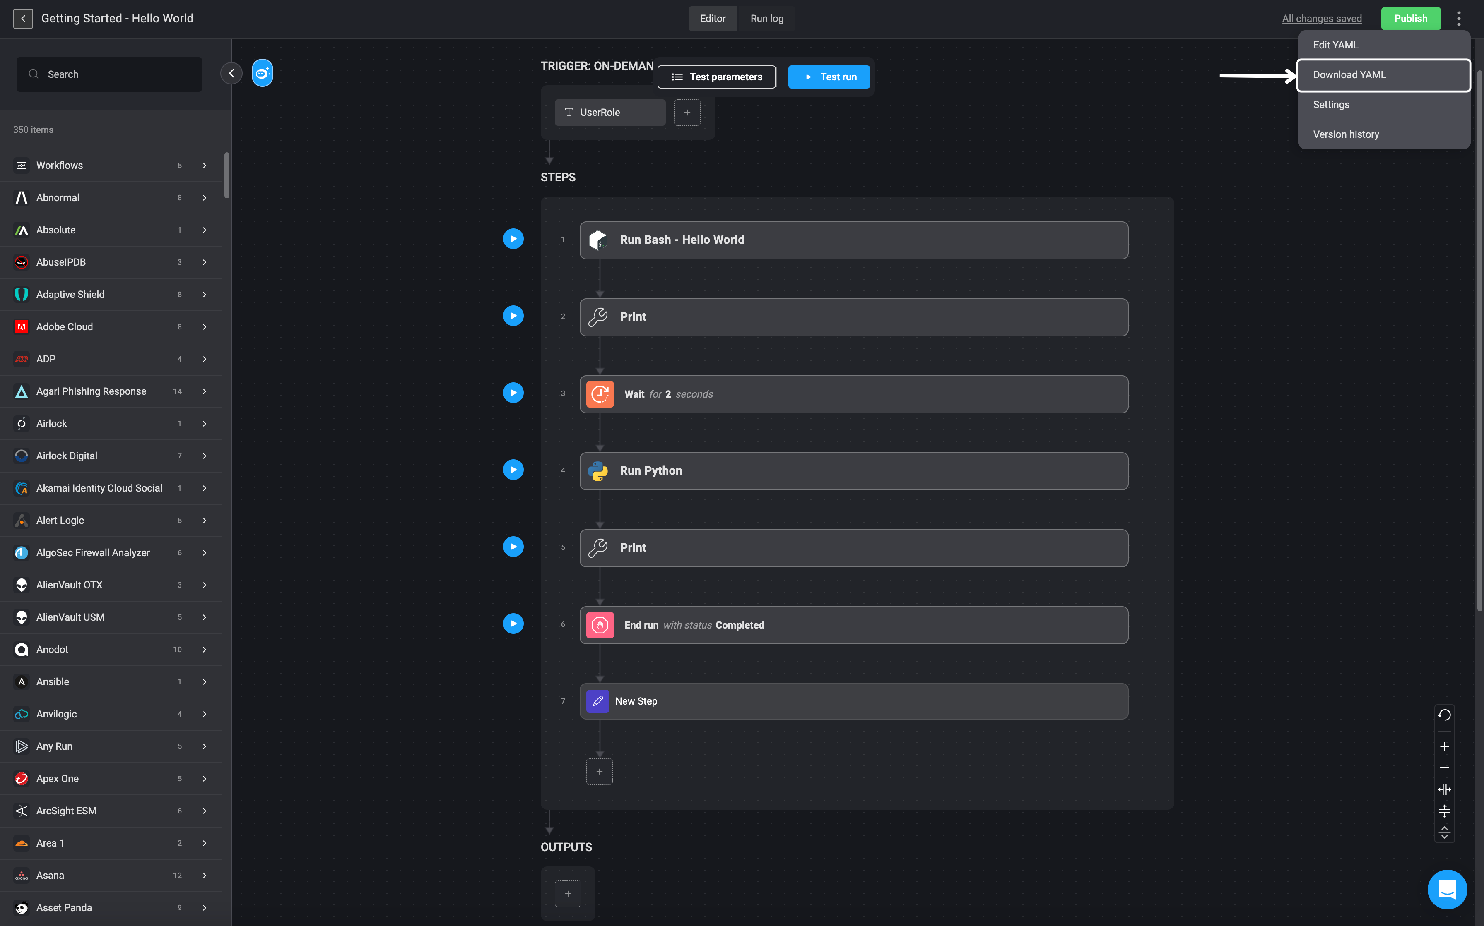Click the reset view rotate icon
Screen dimensions: 1484x926
pos(1444,715)
